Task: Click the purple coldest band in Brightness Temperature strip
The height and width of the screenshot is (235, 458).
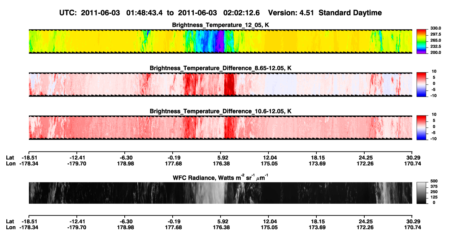Action: click(x=221, y=42)
